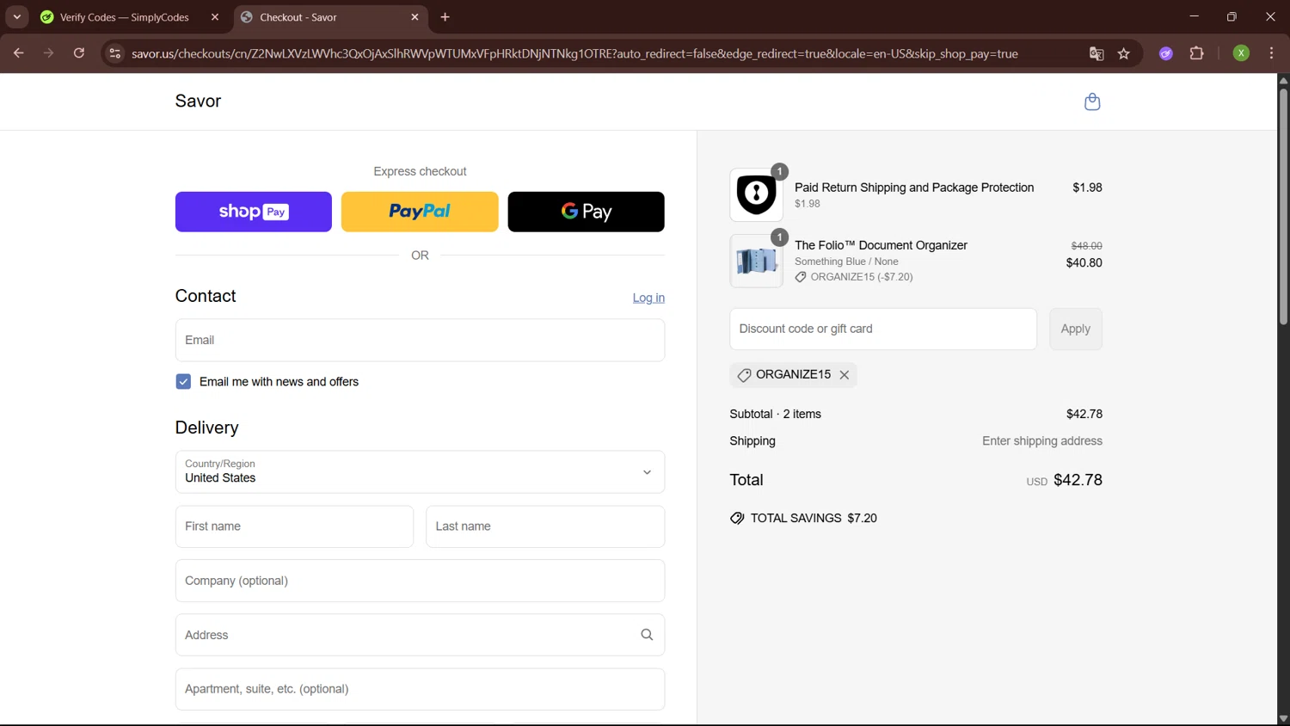Click the scrollbar down arrow
1290x726 pixels.
pos(1283,718)
